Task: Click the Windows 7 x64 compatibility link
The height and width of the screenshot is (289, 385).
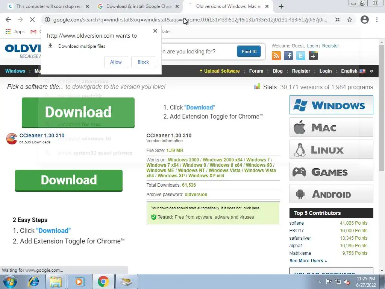Action: (162, 165)
